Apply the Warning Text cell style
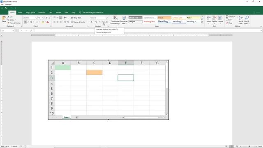Image resolution: width=263 pixels, height=148 pixels. tap(149, 22)
